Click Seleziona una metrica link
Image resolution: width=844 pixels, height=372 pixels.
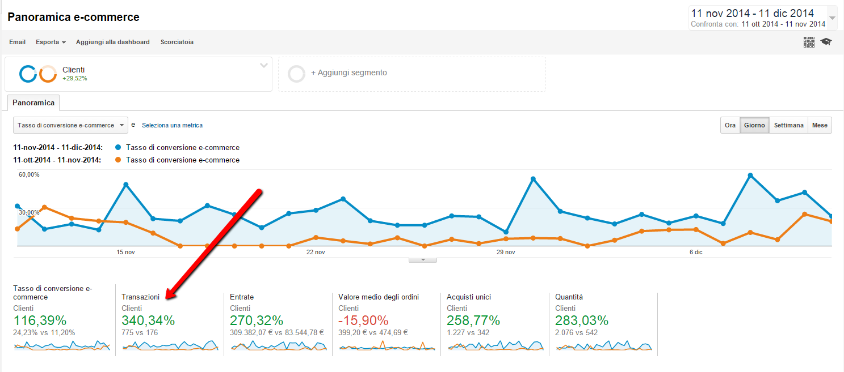click(172, 125)
